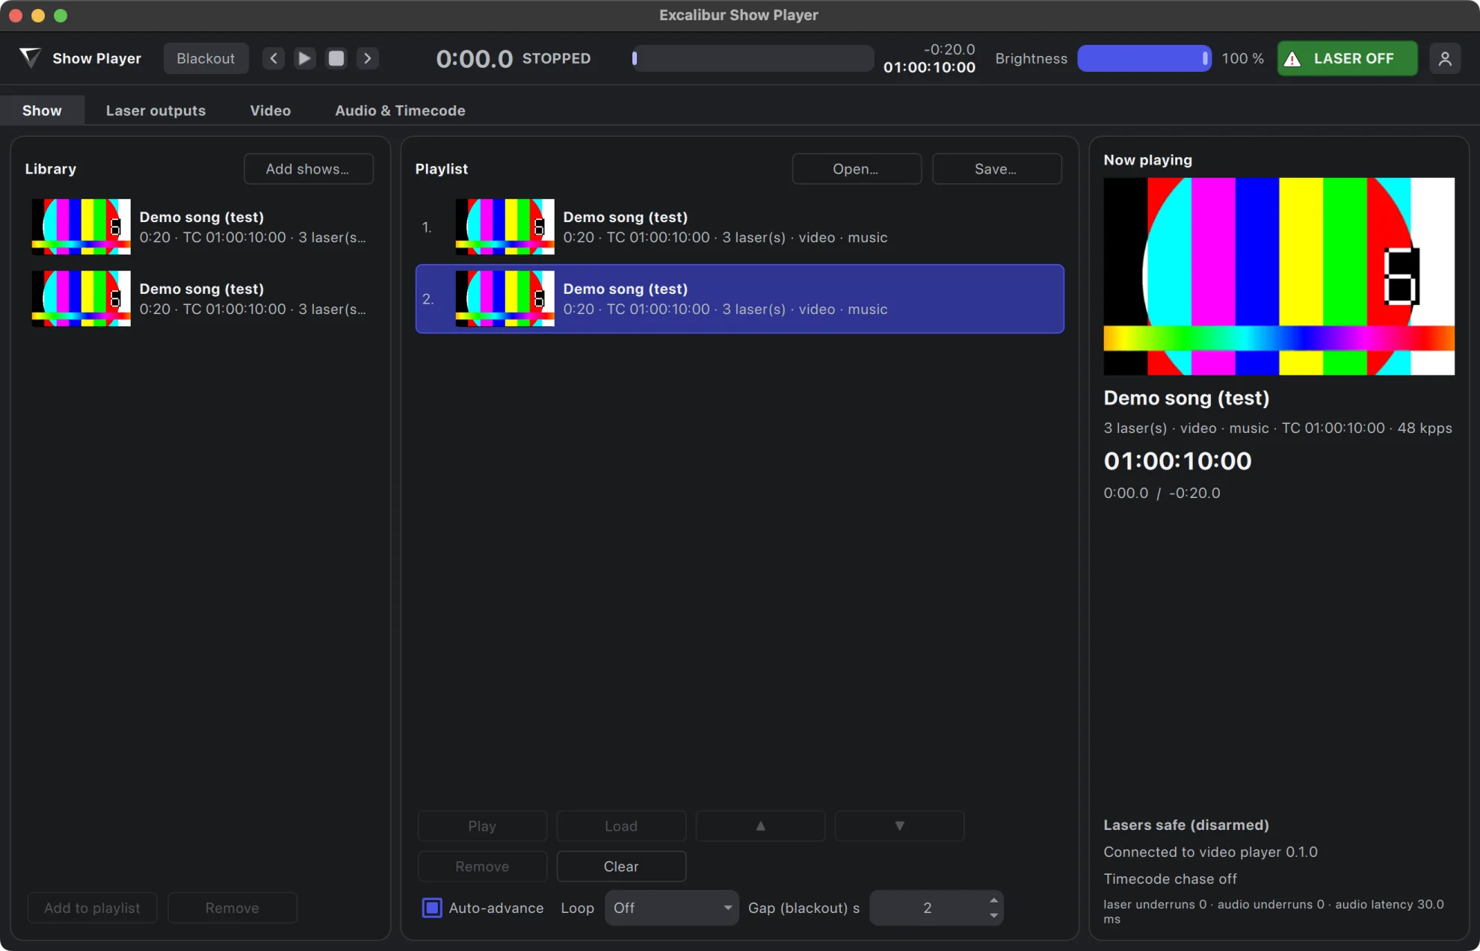Select the second Demo song in Library
This screenshot has height=951, width=1480.
click(200, 298)
